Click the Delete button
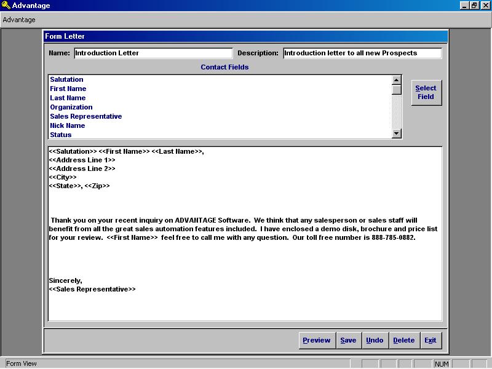The height and width of the screenshot is (369, 492). point(404,341)
